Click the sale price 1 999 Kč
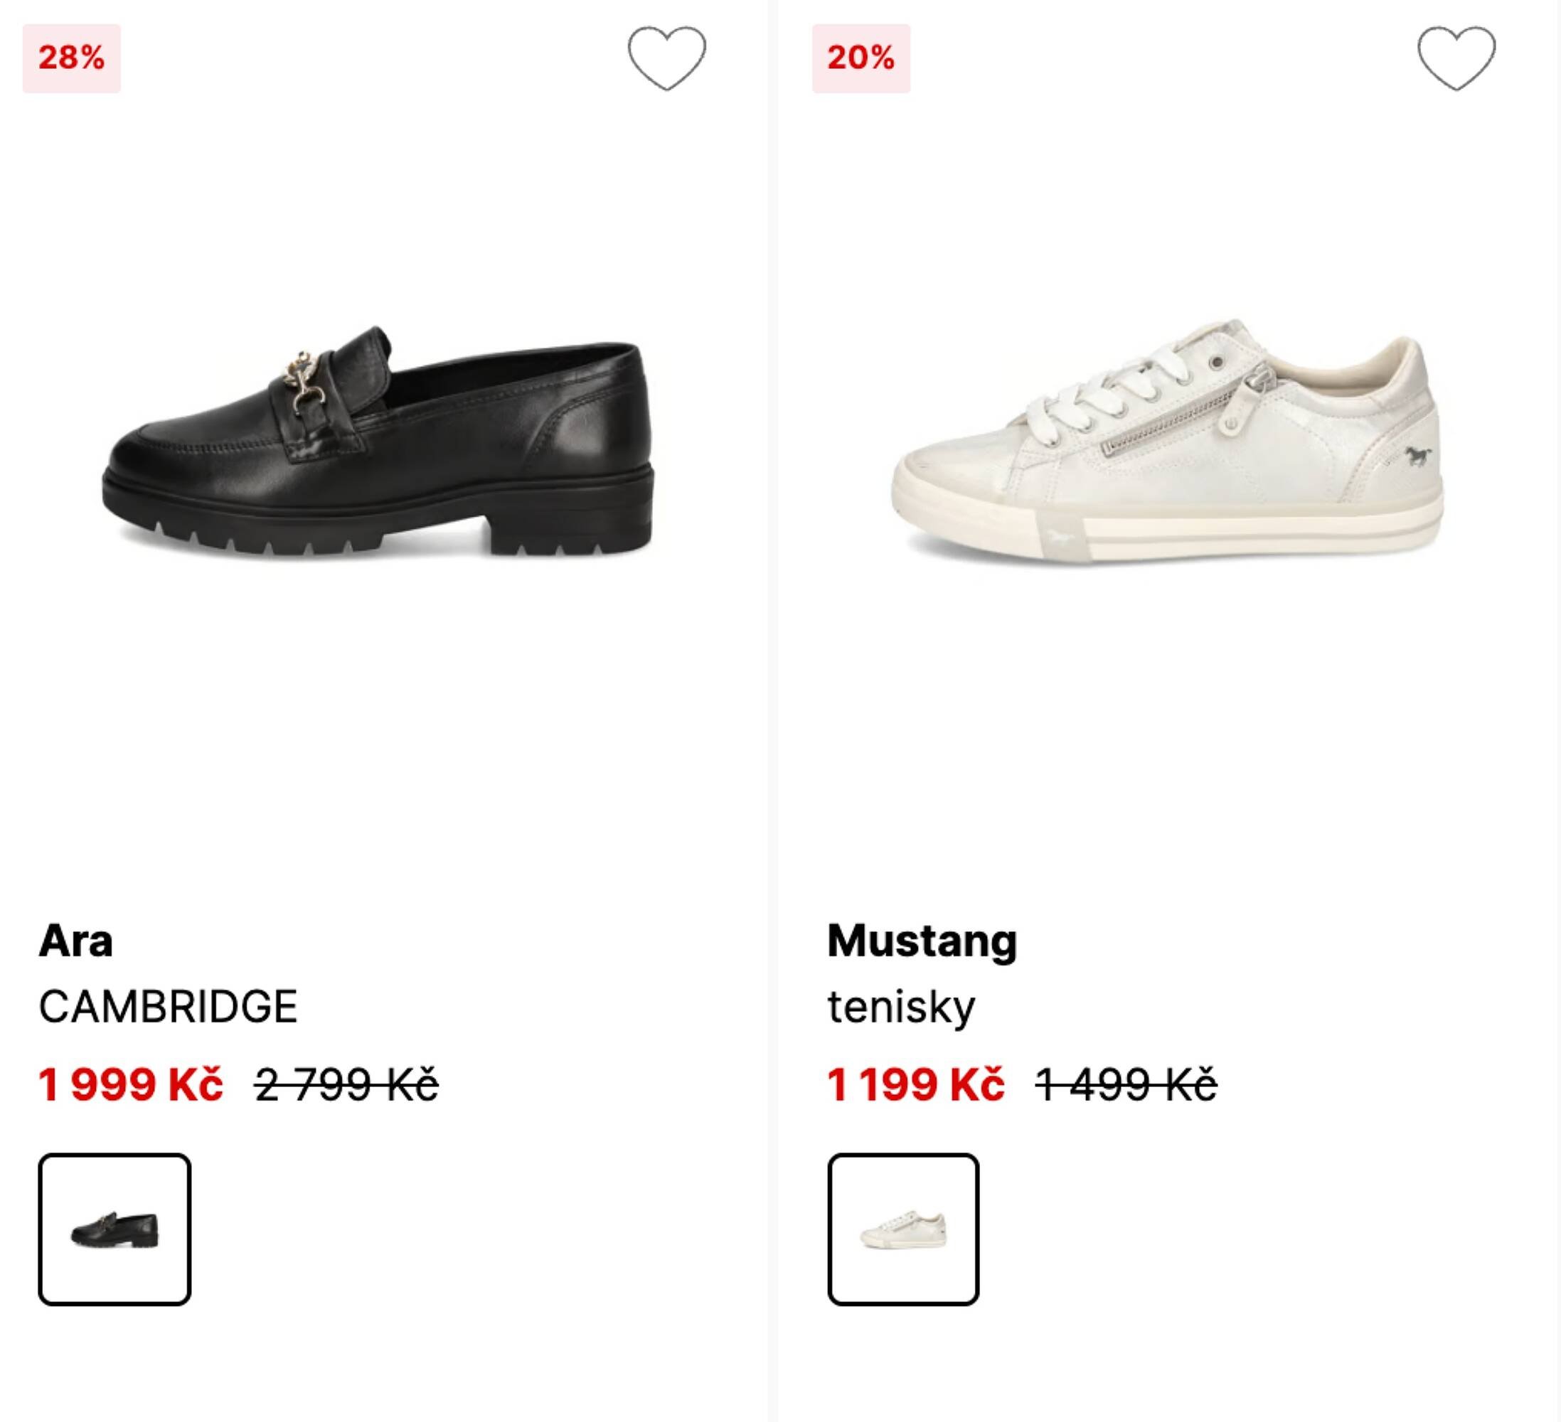Screen dimensions: 1561x1422 click(131, 1084)
